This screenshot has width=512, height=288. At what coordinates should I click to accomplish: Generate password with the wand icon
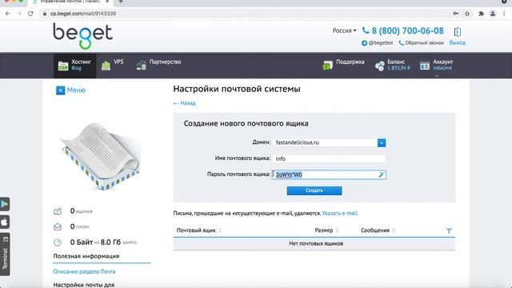pyautogui.click(x=381, y=174)
